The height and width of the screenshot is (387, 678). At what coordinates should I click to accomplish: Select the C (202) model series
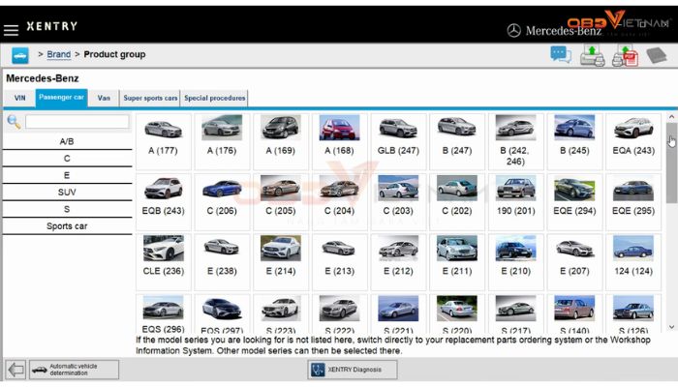point(457,201)
